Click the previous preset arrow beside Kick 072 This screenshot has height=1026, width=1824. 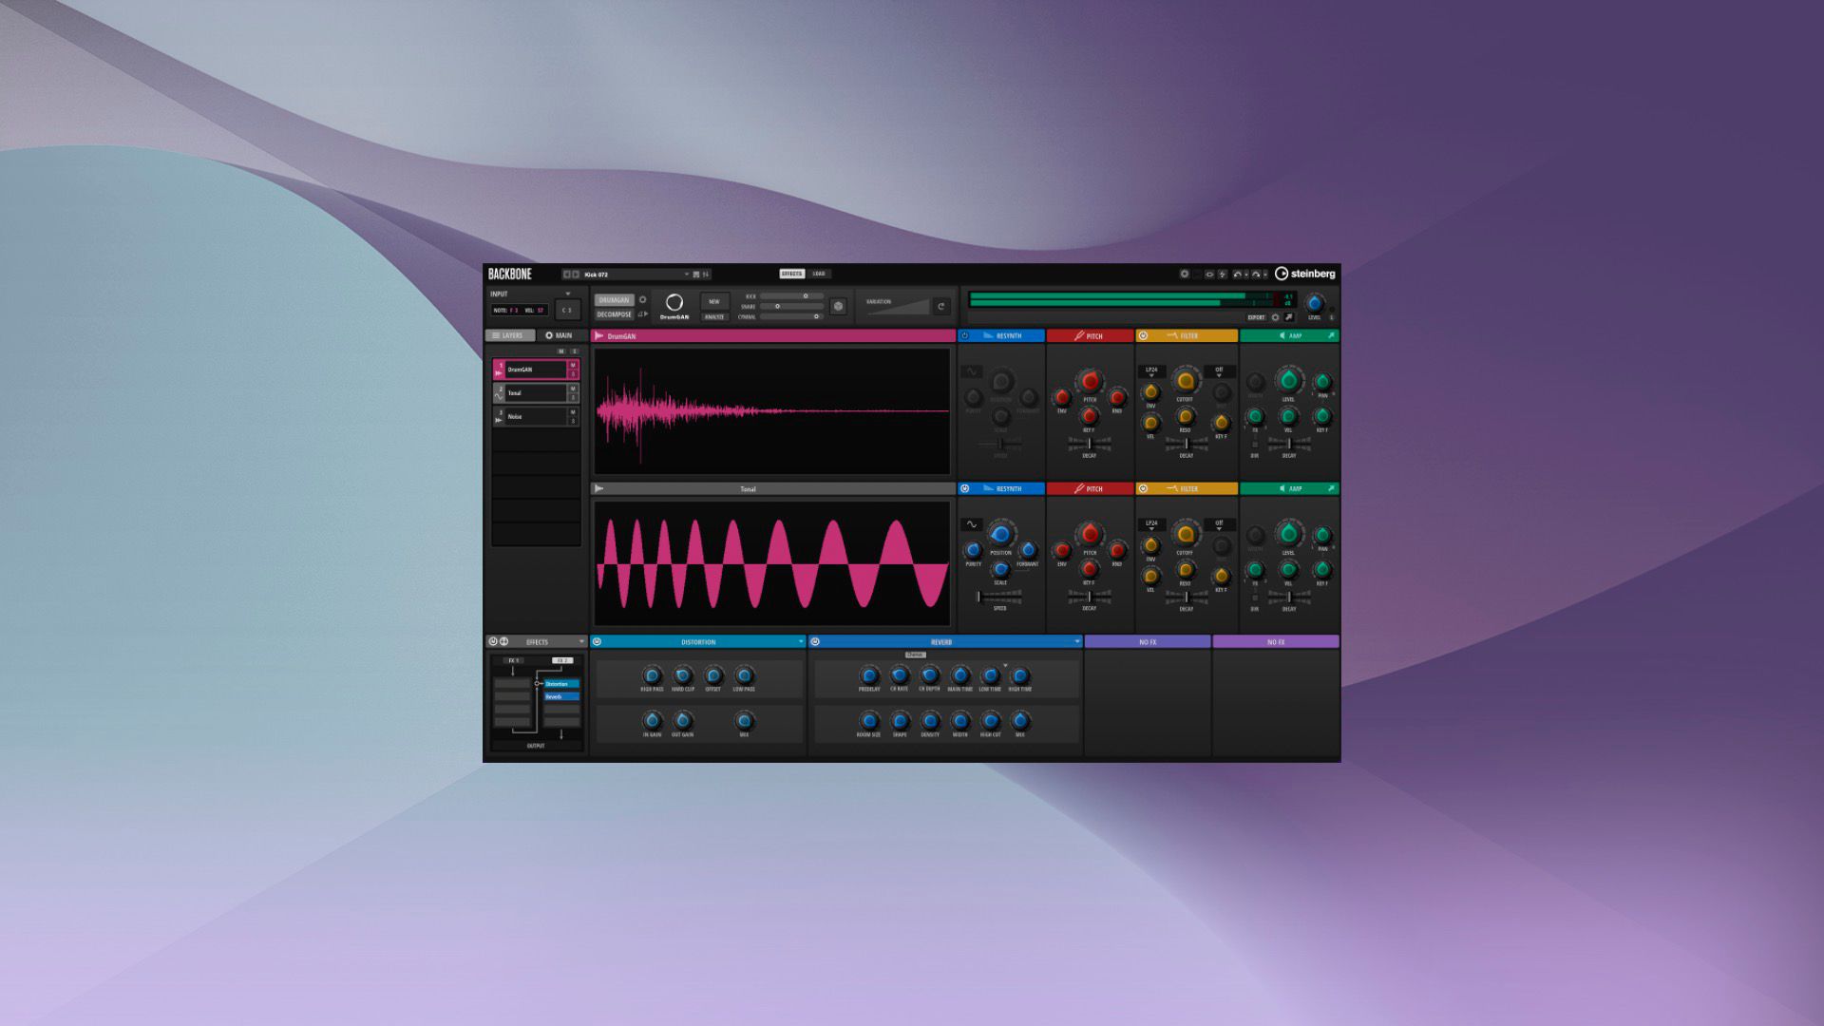[567, 275]
